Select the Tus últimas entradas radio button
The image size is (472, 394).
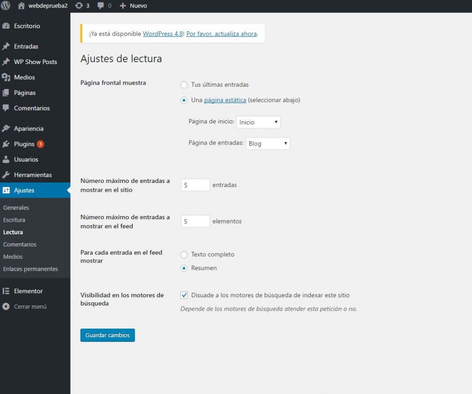pos(184,85)
